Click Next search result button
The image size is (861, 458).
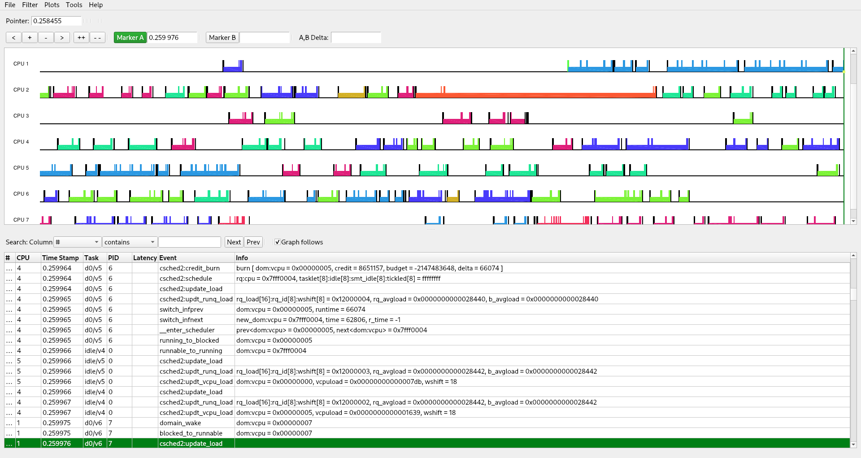tap(234, 242)
